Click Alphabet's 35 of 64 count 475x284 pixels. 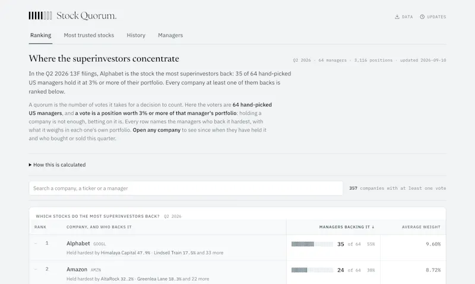[x=349, y=244]
